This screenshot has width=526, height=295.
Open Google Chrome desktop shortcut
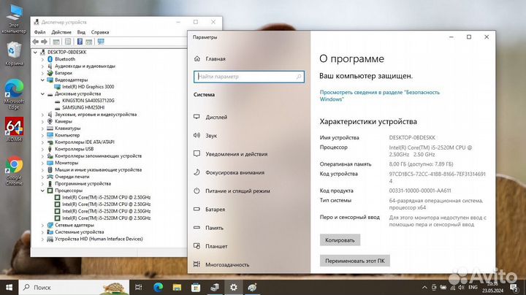click(14, 171)
